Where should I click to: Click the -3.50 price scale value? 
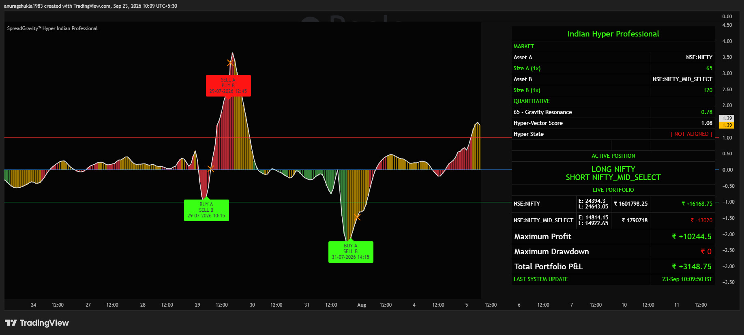click(728, 282)
